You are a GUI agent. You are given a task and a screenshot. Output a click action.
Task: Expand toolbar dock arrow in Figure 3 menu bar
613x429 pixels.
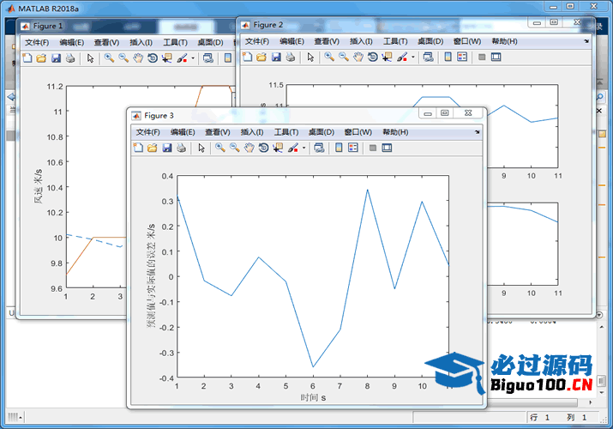478,132
